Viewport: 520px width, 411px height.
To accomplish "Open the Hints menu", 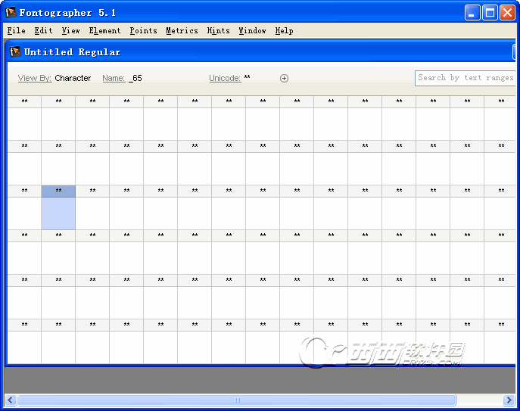I will (x=218, y=30).
